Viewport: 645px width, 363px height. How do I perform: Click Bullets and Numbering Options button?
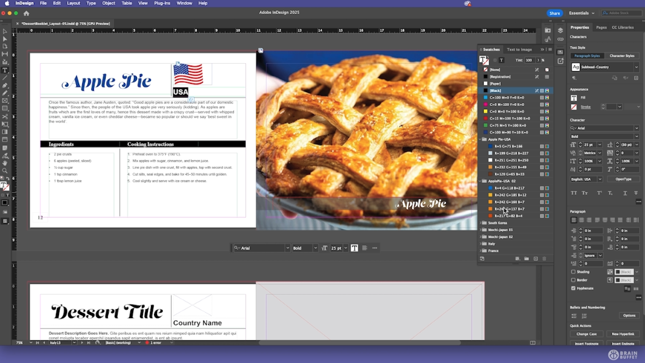tap(629, 315)
